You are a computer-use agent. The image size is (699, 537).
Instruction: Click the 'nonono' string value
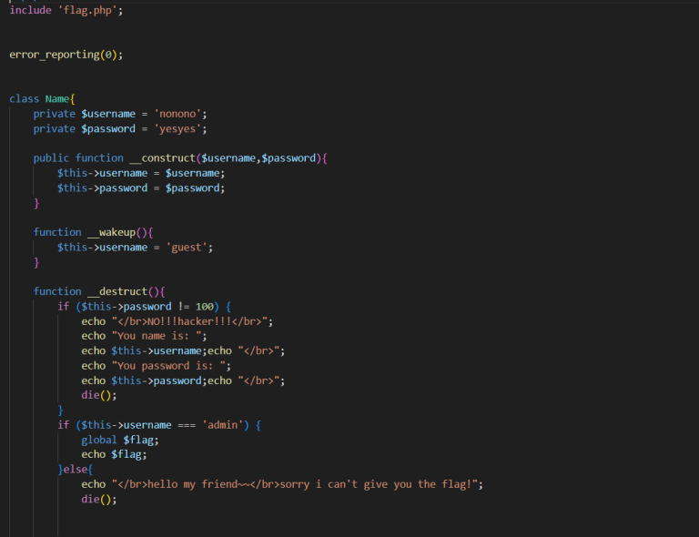click(180, 114)
